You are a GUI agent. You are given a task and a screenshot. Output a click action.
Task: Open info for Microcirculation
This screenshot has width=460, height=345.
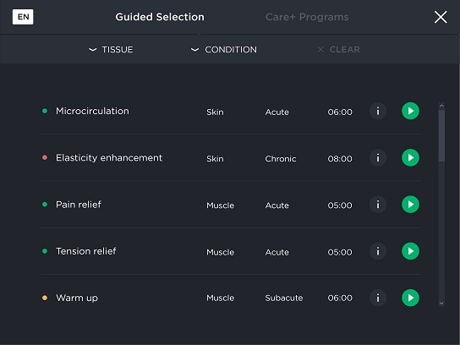point(378,111)
